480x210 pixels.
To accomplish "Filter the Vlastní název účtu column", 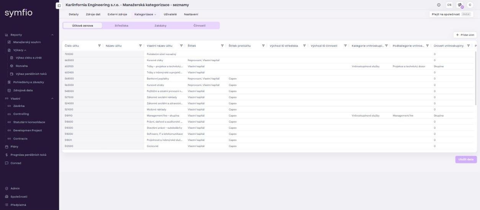I will [181, 46].
